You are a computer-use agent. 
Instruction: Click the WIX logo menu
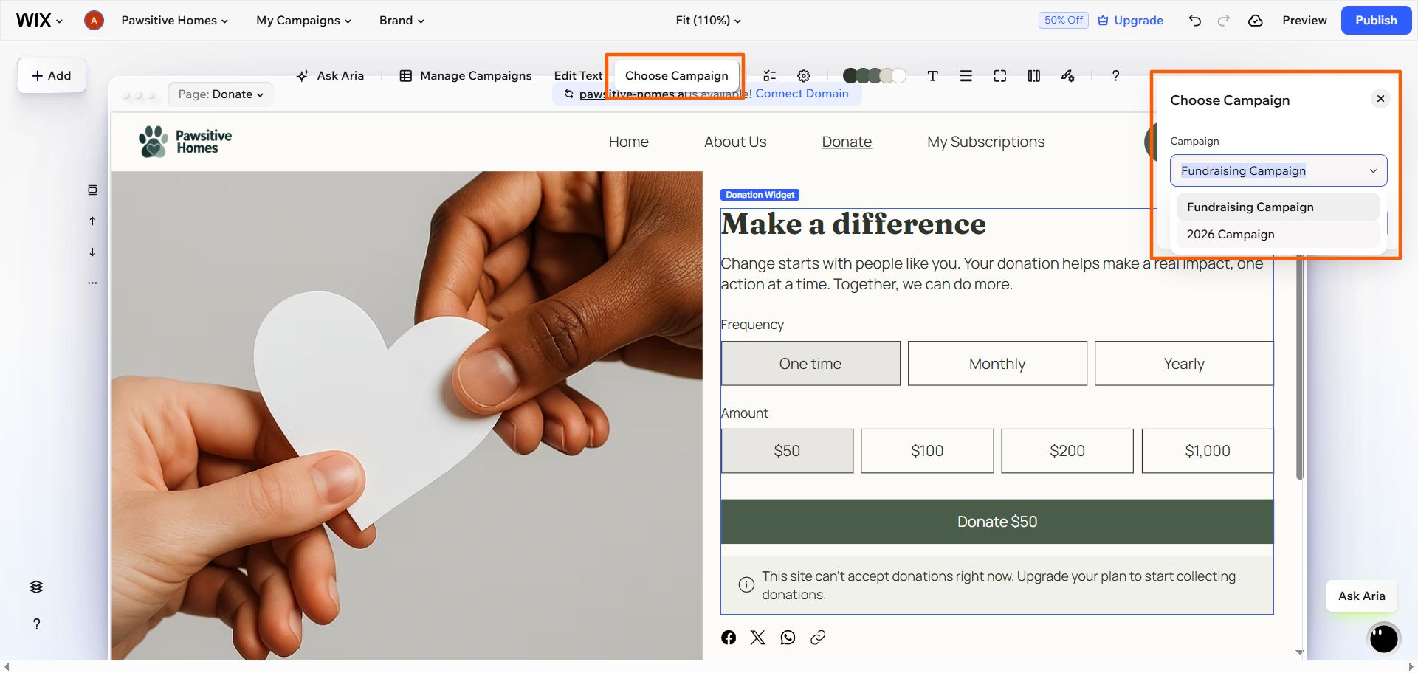click(39, 20)
